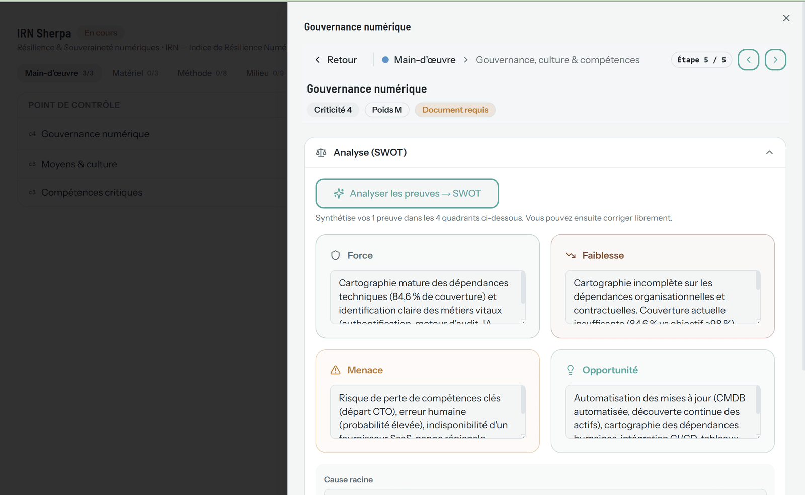Click the shield icon in Force card
The height and width of the screenshot is (495, 805).
pyautogui.click(x=336, y=255)
